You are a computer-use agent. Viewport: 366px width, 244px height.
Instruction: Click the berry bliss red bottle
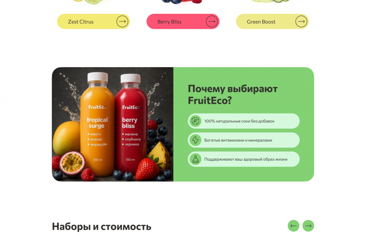click(x=131, y=125)
